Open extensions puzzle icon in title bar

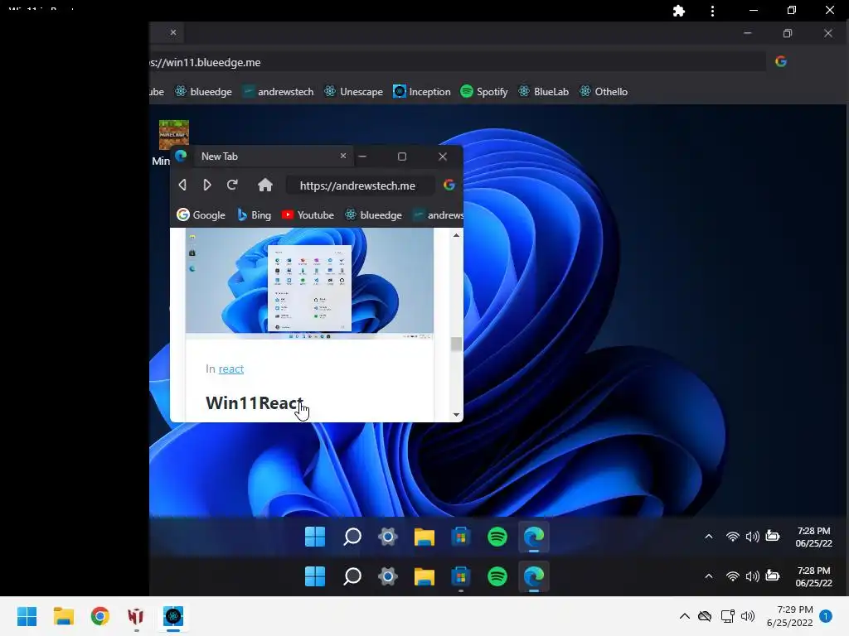point(678,11)
